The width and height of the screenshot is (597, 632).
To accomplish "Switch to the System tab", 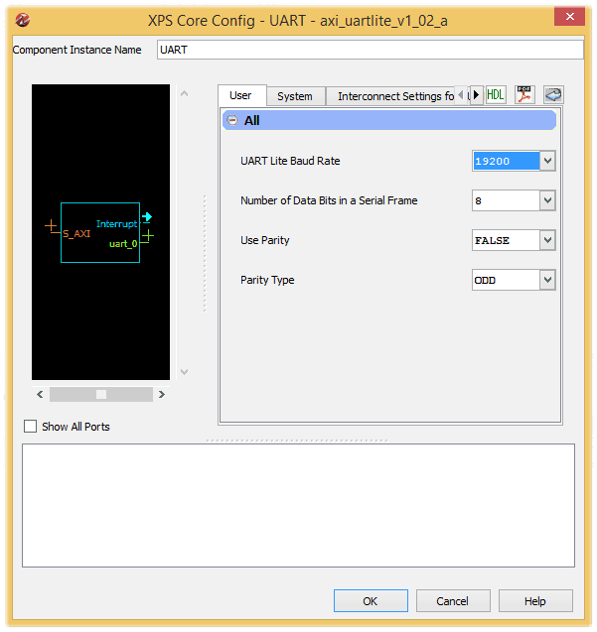I will [x=295, y=96].
